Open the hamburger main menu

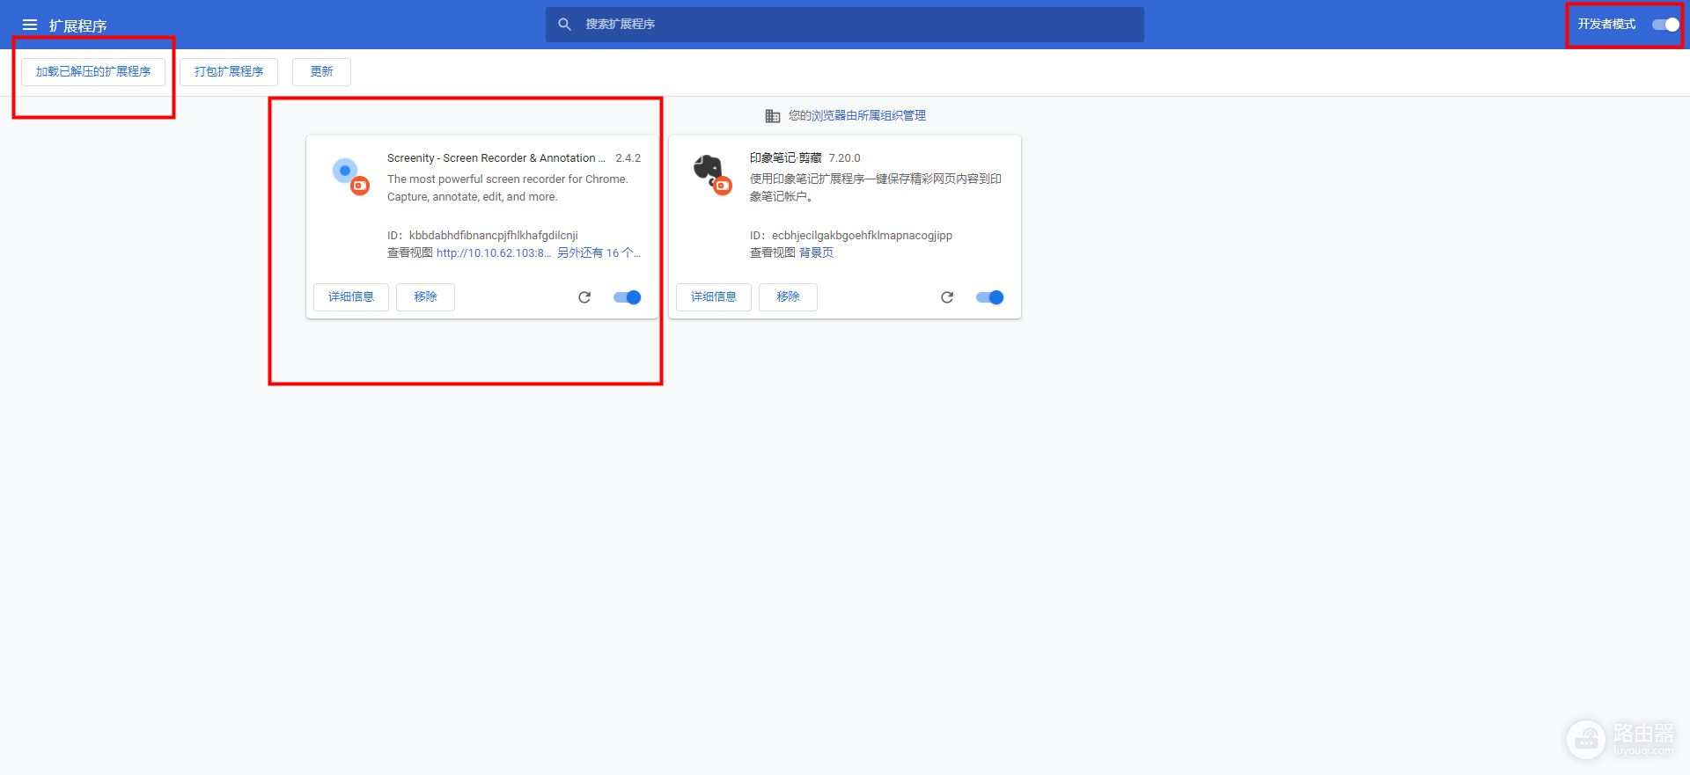pyautogui.click(x=30, y=26)
